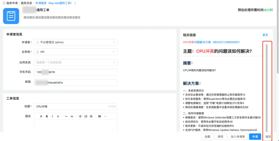Screen dimensions: 279x141
Task: Click the 启动项优化 bullet line
Action: coord(208,122)
